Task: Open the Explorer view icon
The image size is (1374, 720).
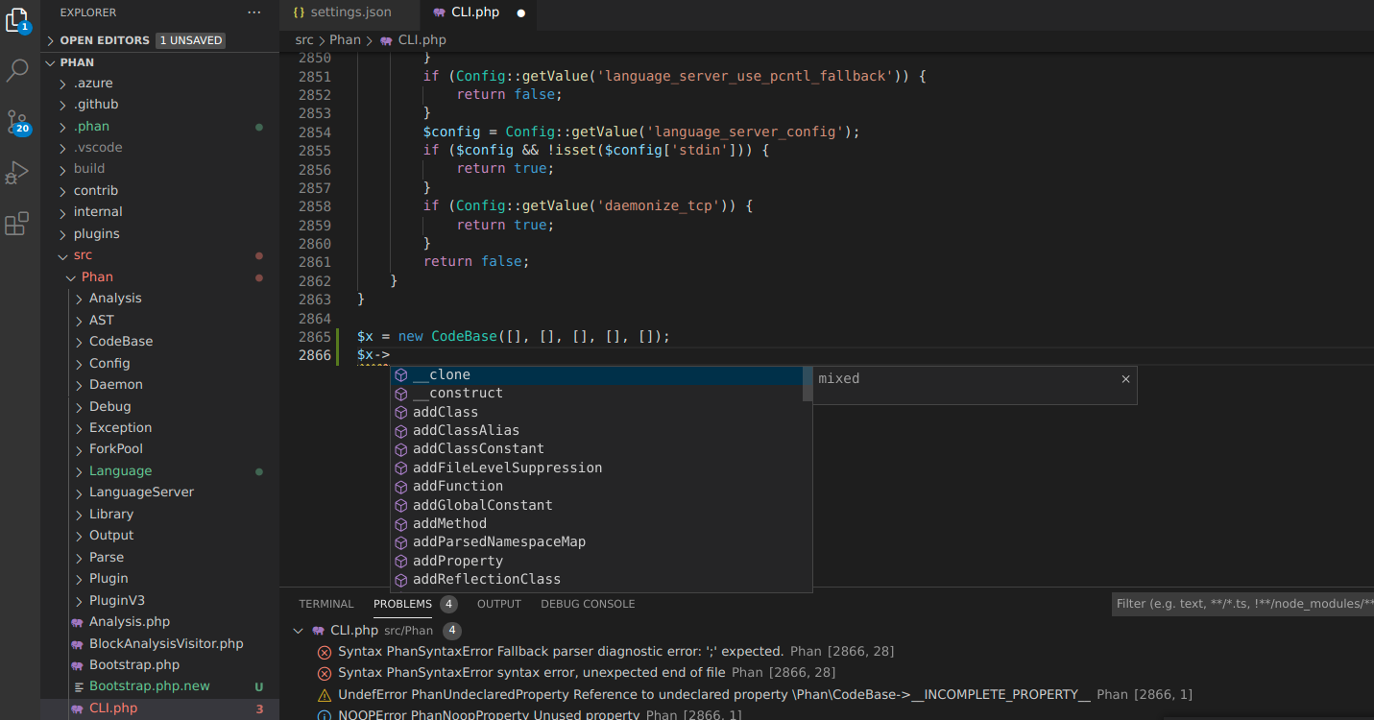Action: click(x=19, y=21)
